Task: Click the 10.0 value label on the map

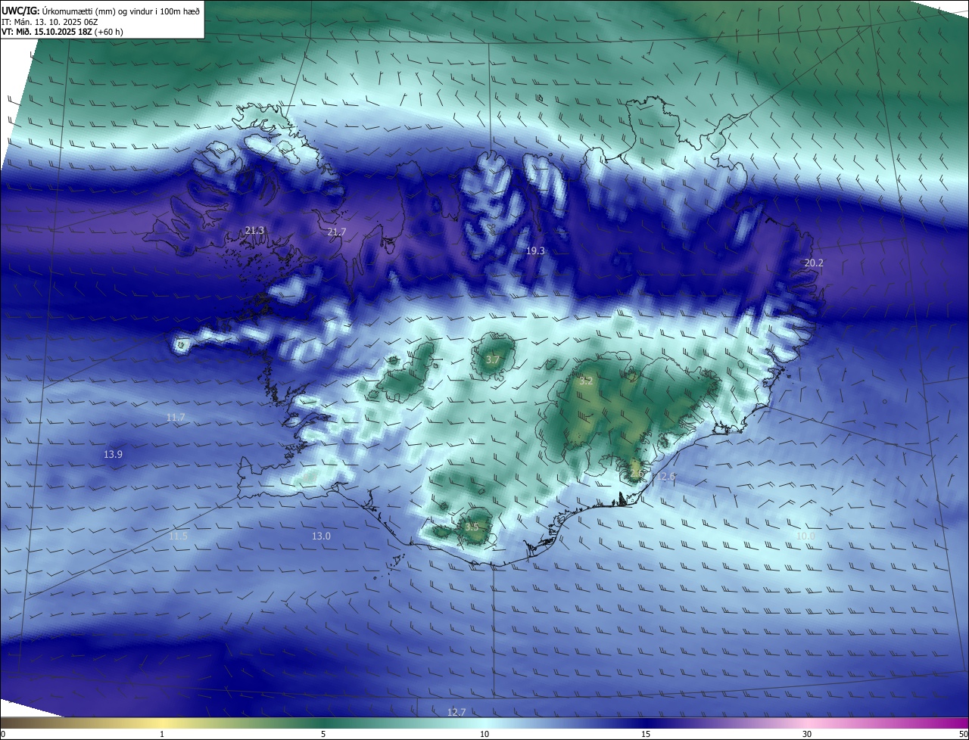Action: [x=805, y=536]
